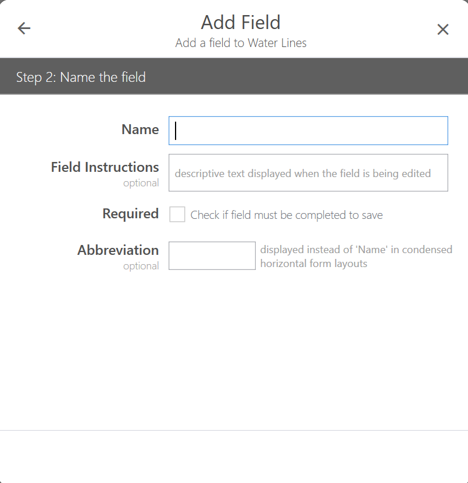The height and width of the screenshot is (483, 468).
Task: Enable the Required checkbox
Action: pyautogui.click(x=177, y=215)
